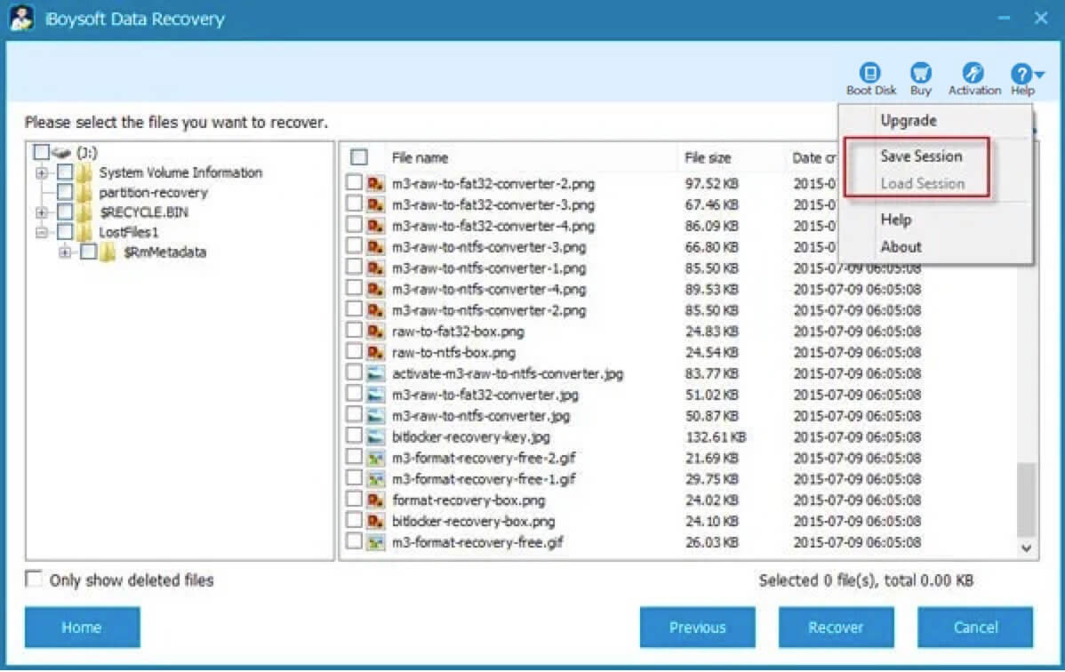Screen dimensions: 1065x672
Task: Click the bitlocker-recovery-key.jpg file icon
Action: tap(376, 436)
